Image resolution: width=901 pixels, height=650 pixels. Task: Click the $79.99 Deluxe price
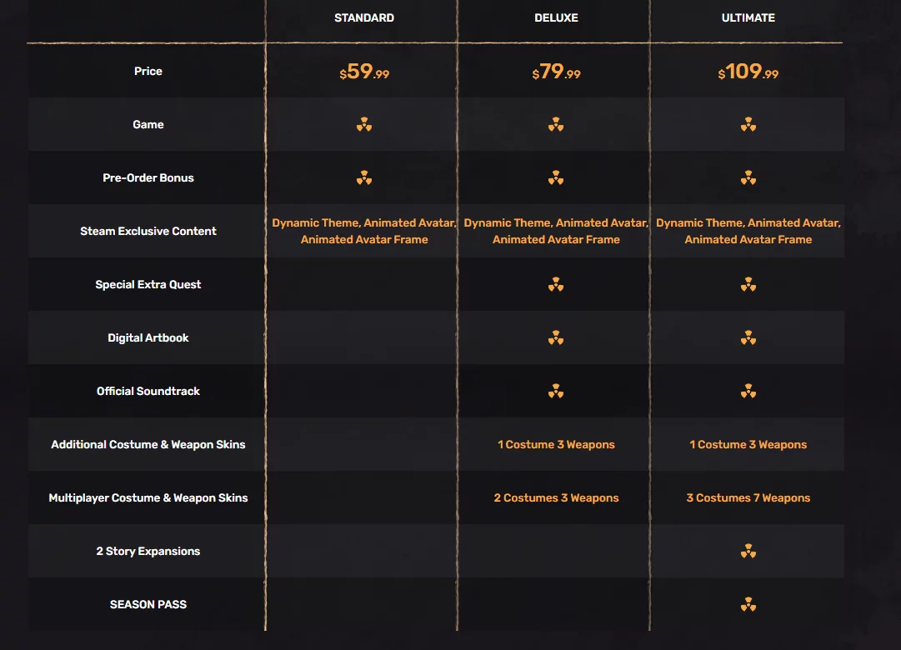click(x=556, y=72)
